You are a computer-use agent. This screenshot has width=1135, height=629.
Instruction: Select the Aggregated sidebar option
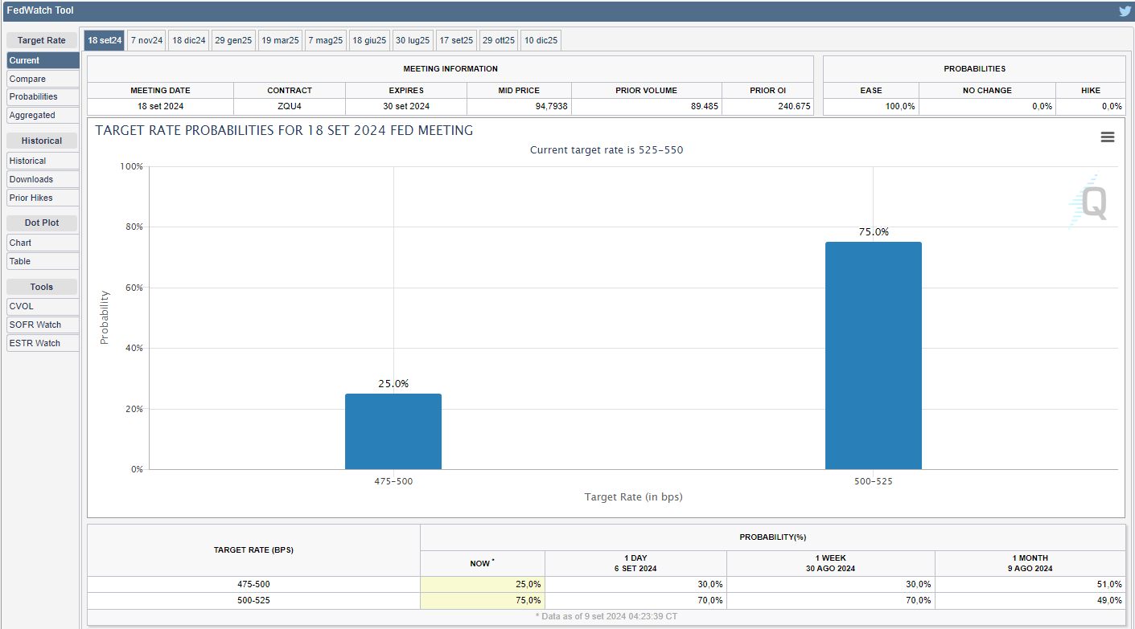[43, 115]
